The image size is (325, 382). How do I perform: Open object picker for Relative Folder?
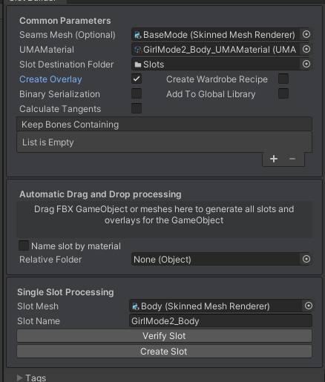click(306, 259)
